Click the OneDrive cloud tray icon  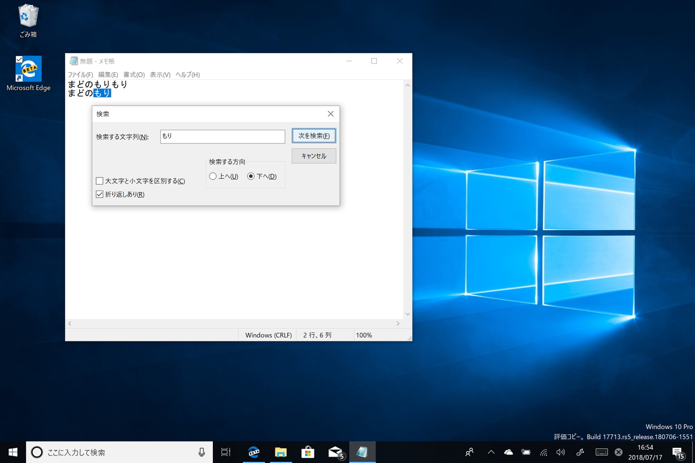(508, 452)
